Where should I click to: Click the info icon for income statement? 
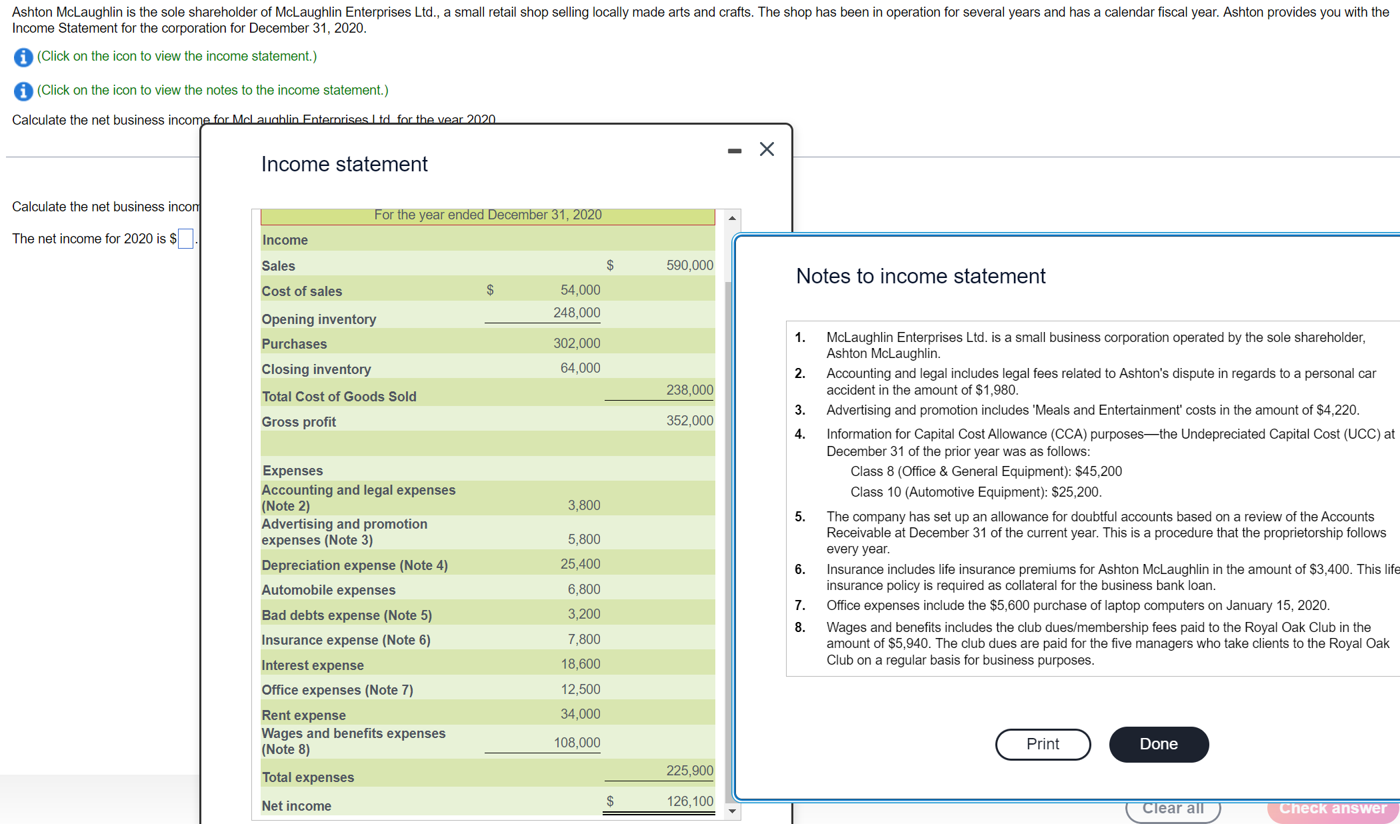(23, 57)
